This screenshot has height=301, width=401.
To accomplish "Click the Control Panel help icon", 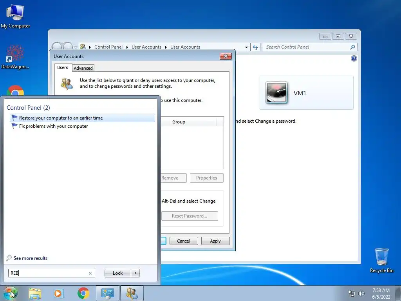I will [354, 58].
